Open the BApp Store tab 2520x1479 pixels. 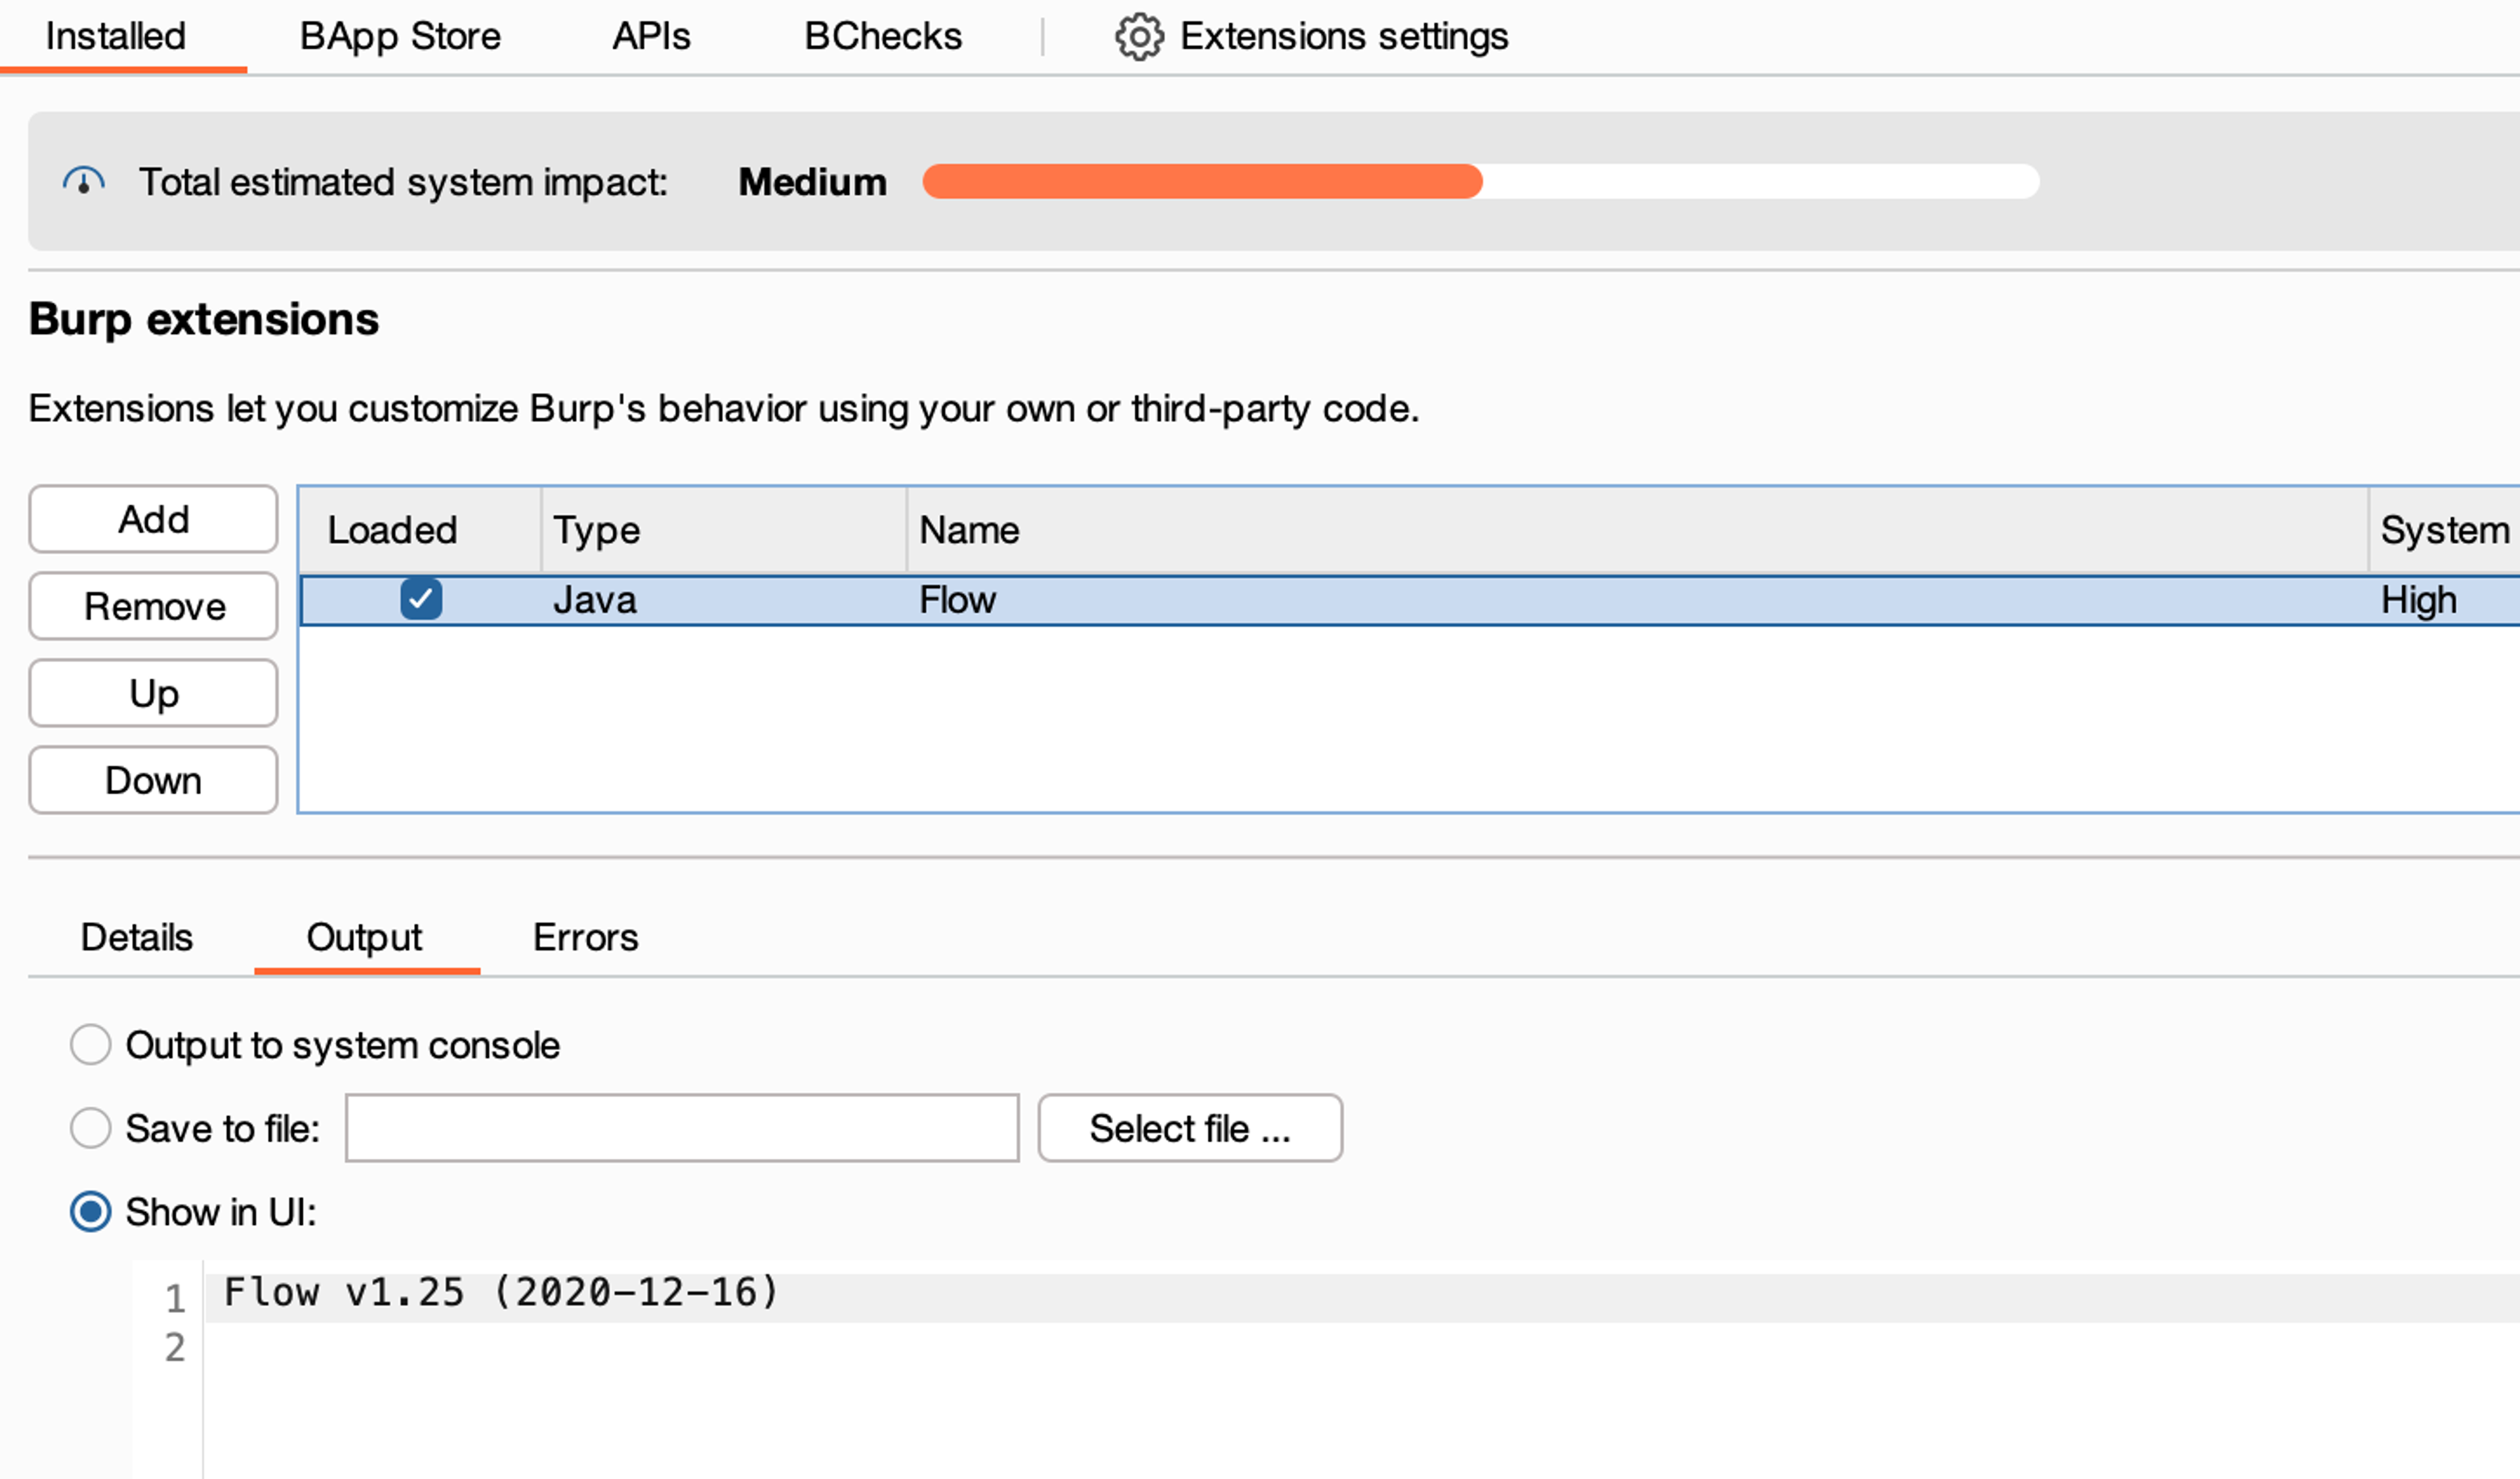point(400,37)
